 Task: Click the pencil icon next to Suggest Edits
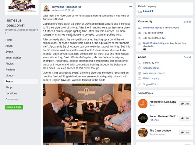click(140, 84)
